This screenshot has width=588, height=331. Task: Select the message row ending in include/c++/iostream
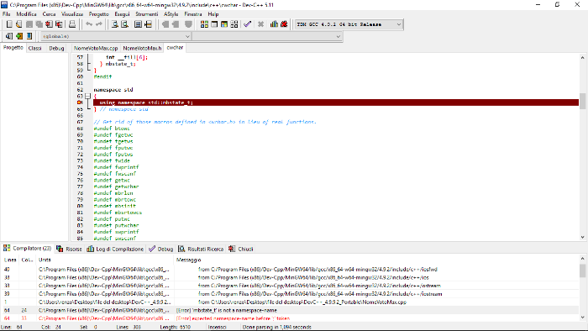290,293
